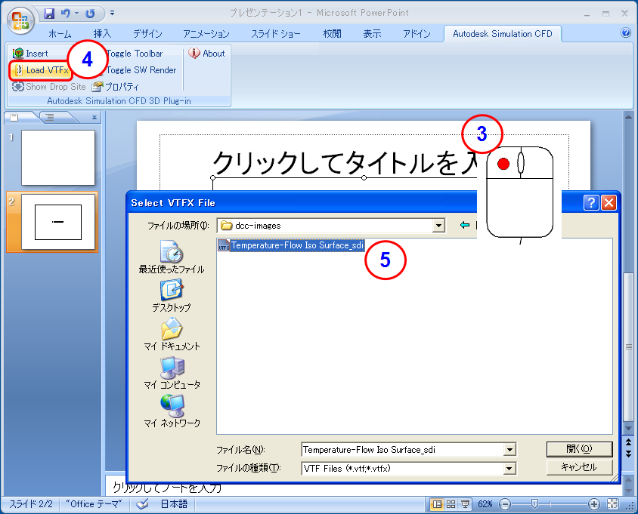Expand the ファイル名 file name dropdown
Viewport: 638px width, 514px height.
click(x=509, y=450)
